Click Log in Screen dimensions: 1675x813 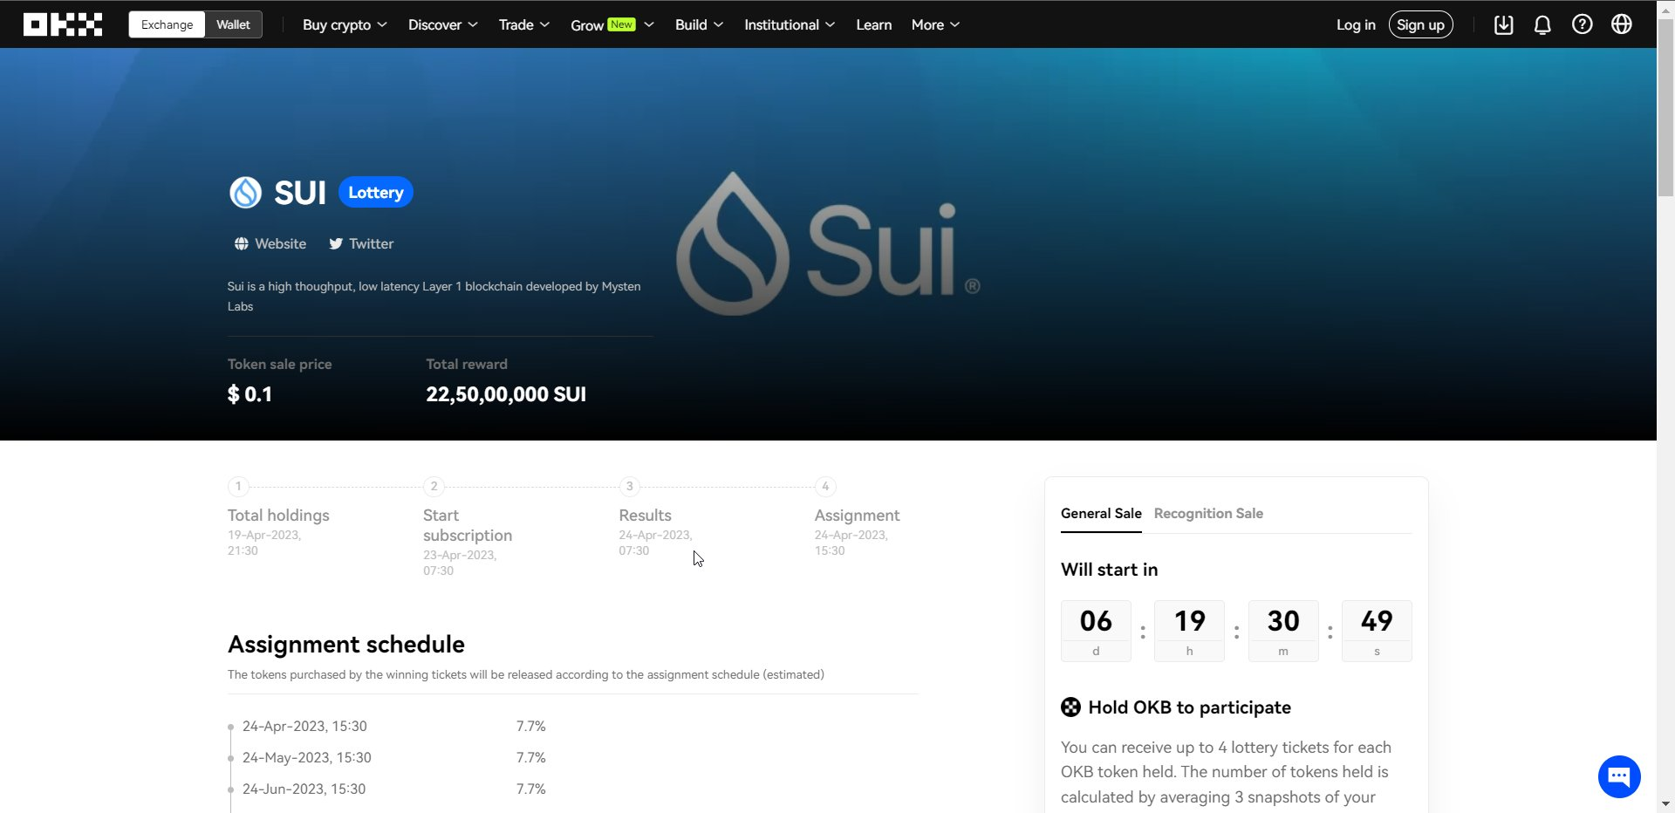coord(1356,24)
